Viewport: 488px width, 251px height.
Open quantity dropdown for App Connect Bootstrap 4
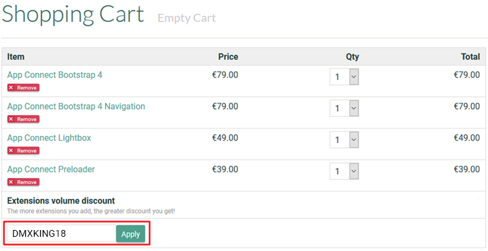[x=344, y=76]
